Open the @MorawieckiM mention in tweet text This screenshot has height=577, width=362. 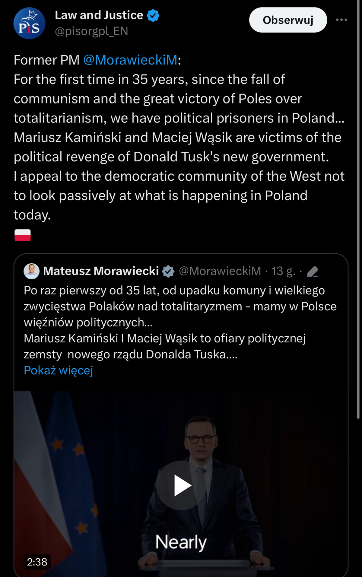coord(130,60)
